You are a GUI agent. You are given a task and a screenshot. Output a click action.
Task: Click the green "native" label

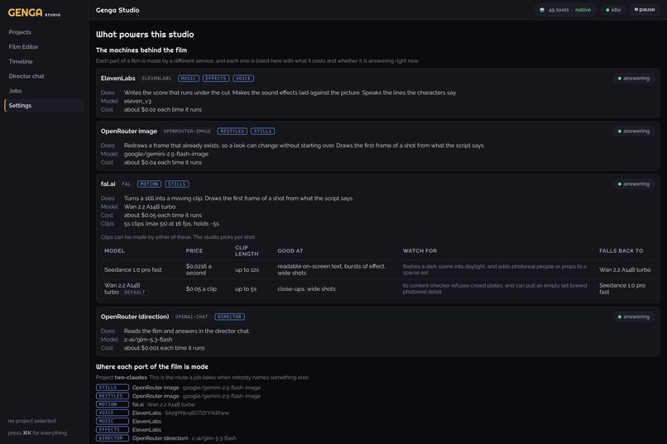click(583, 10)
